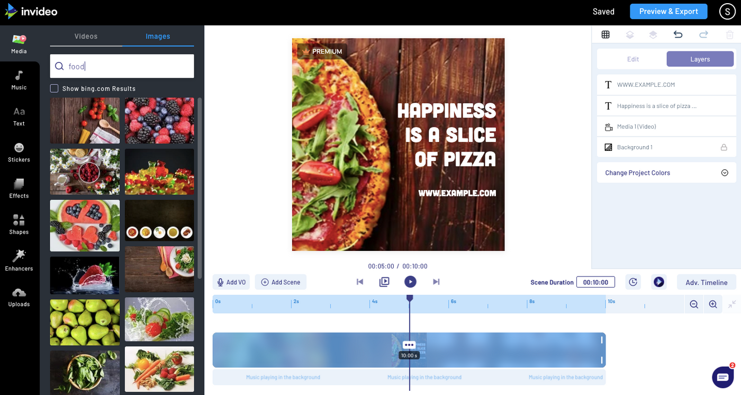Open the duplicate scene options menu on timeline
741x395 pixels.
(x=409, y=345)
